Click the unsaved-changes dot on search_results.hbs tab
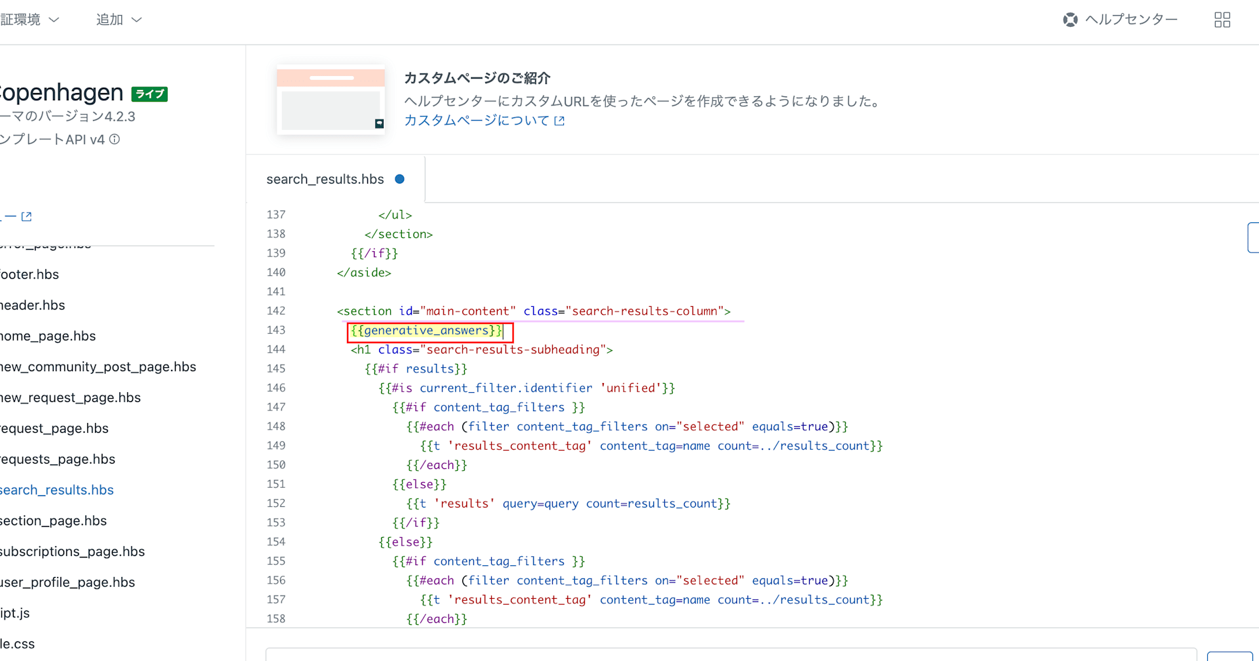This screenshot has height=661, width=1259. [x=399, y=179]
